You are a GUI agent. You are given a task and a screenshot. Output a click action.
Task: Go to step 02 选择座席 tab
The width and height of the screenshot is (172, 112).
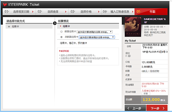(x=52, y=12)
